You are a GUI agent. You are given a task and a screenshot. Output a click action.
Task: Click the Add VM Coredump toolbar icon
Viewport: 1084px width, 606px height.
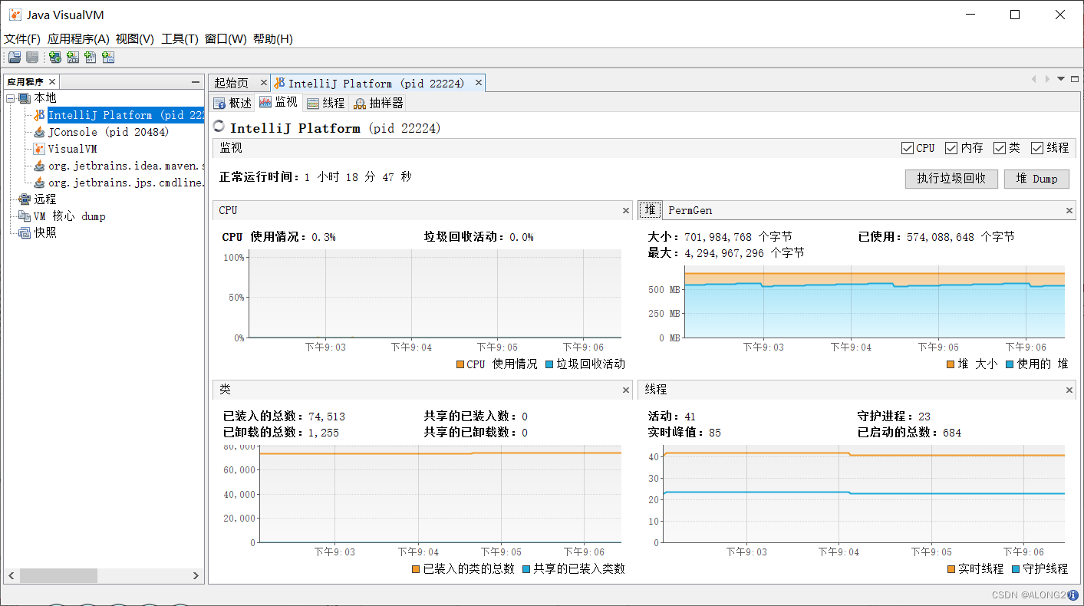click(x=91, y=58)
